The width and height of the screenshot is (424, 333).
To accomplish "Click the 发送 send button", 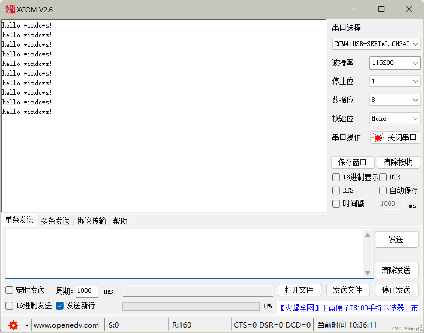I will pyautogui.click(x=396, y=239).
